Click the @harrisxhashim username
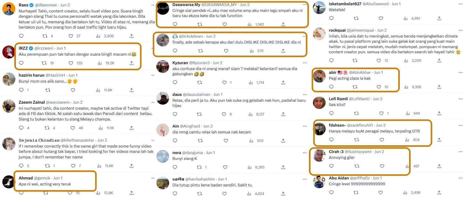The height and width of the screenshot is (197, 464). pos(200,179)
